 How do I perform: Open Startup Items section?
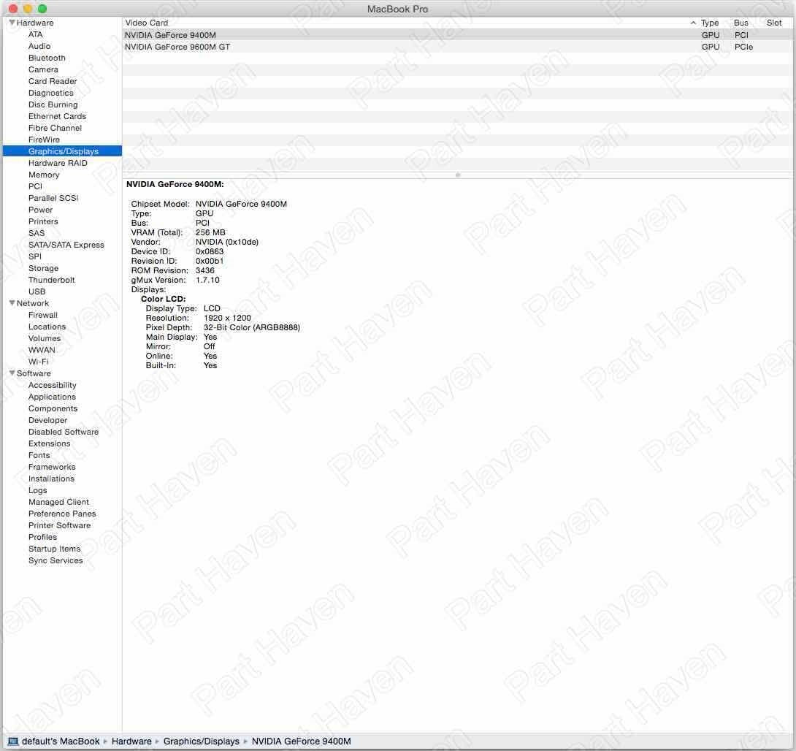pyautogui.click(x=54, y=549)
